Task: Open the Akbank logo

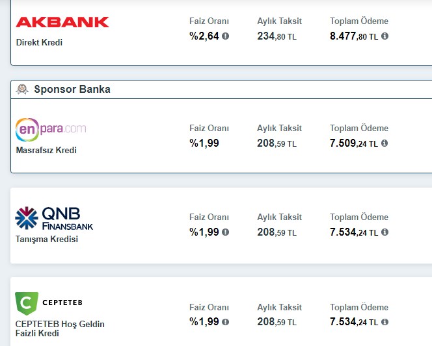Action: [62, 22]
